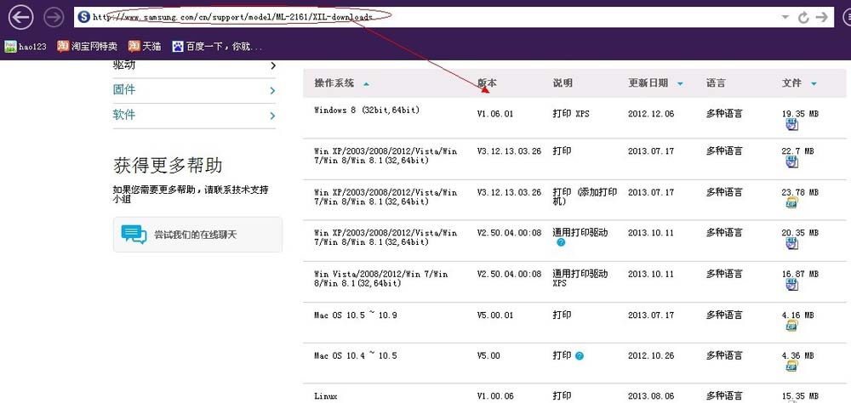Open the hao123 bookmark
The height and width of the screenshot is (403, 851).
[26, 47]
